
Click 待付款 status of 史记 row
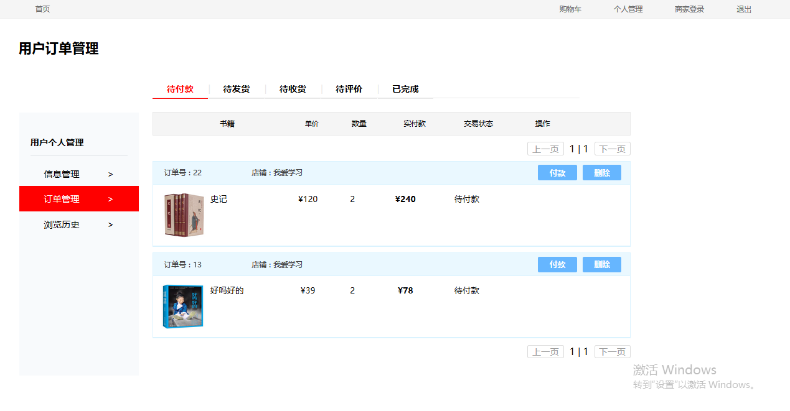tap(467, 199)
